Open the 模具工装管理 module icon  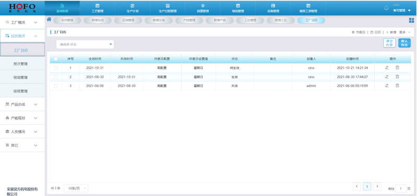308,6
